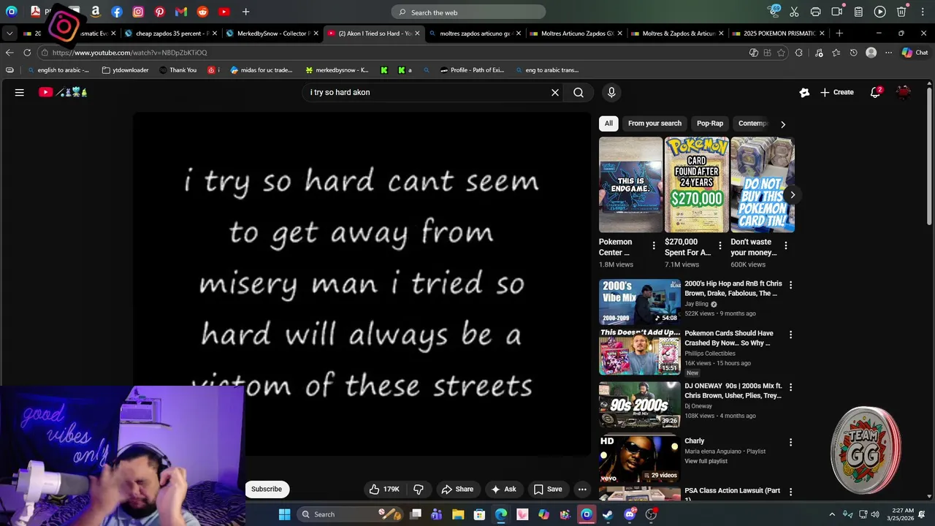Go to YouTube home via logo
The width and height of the screenshot is (935, 526).
[x=63, y=92]
